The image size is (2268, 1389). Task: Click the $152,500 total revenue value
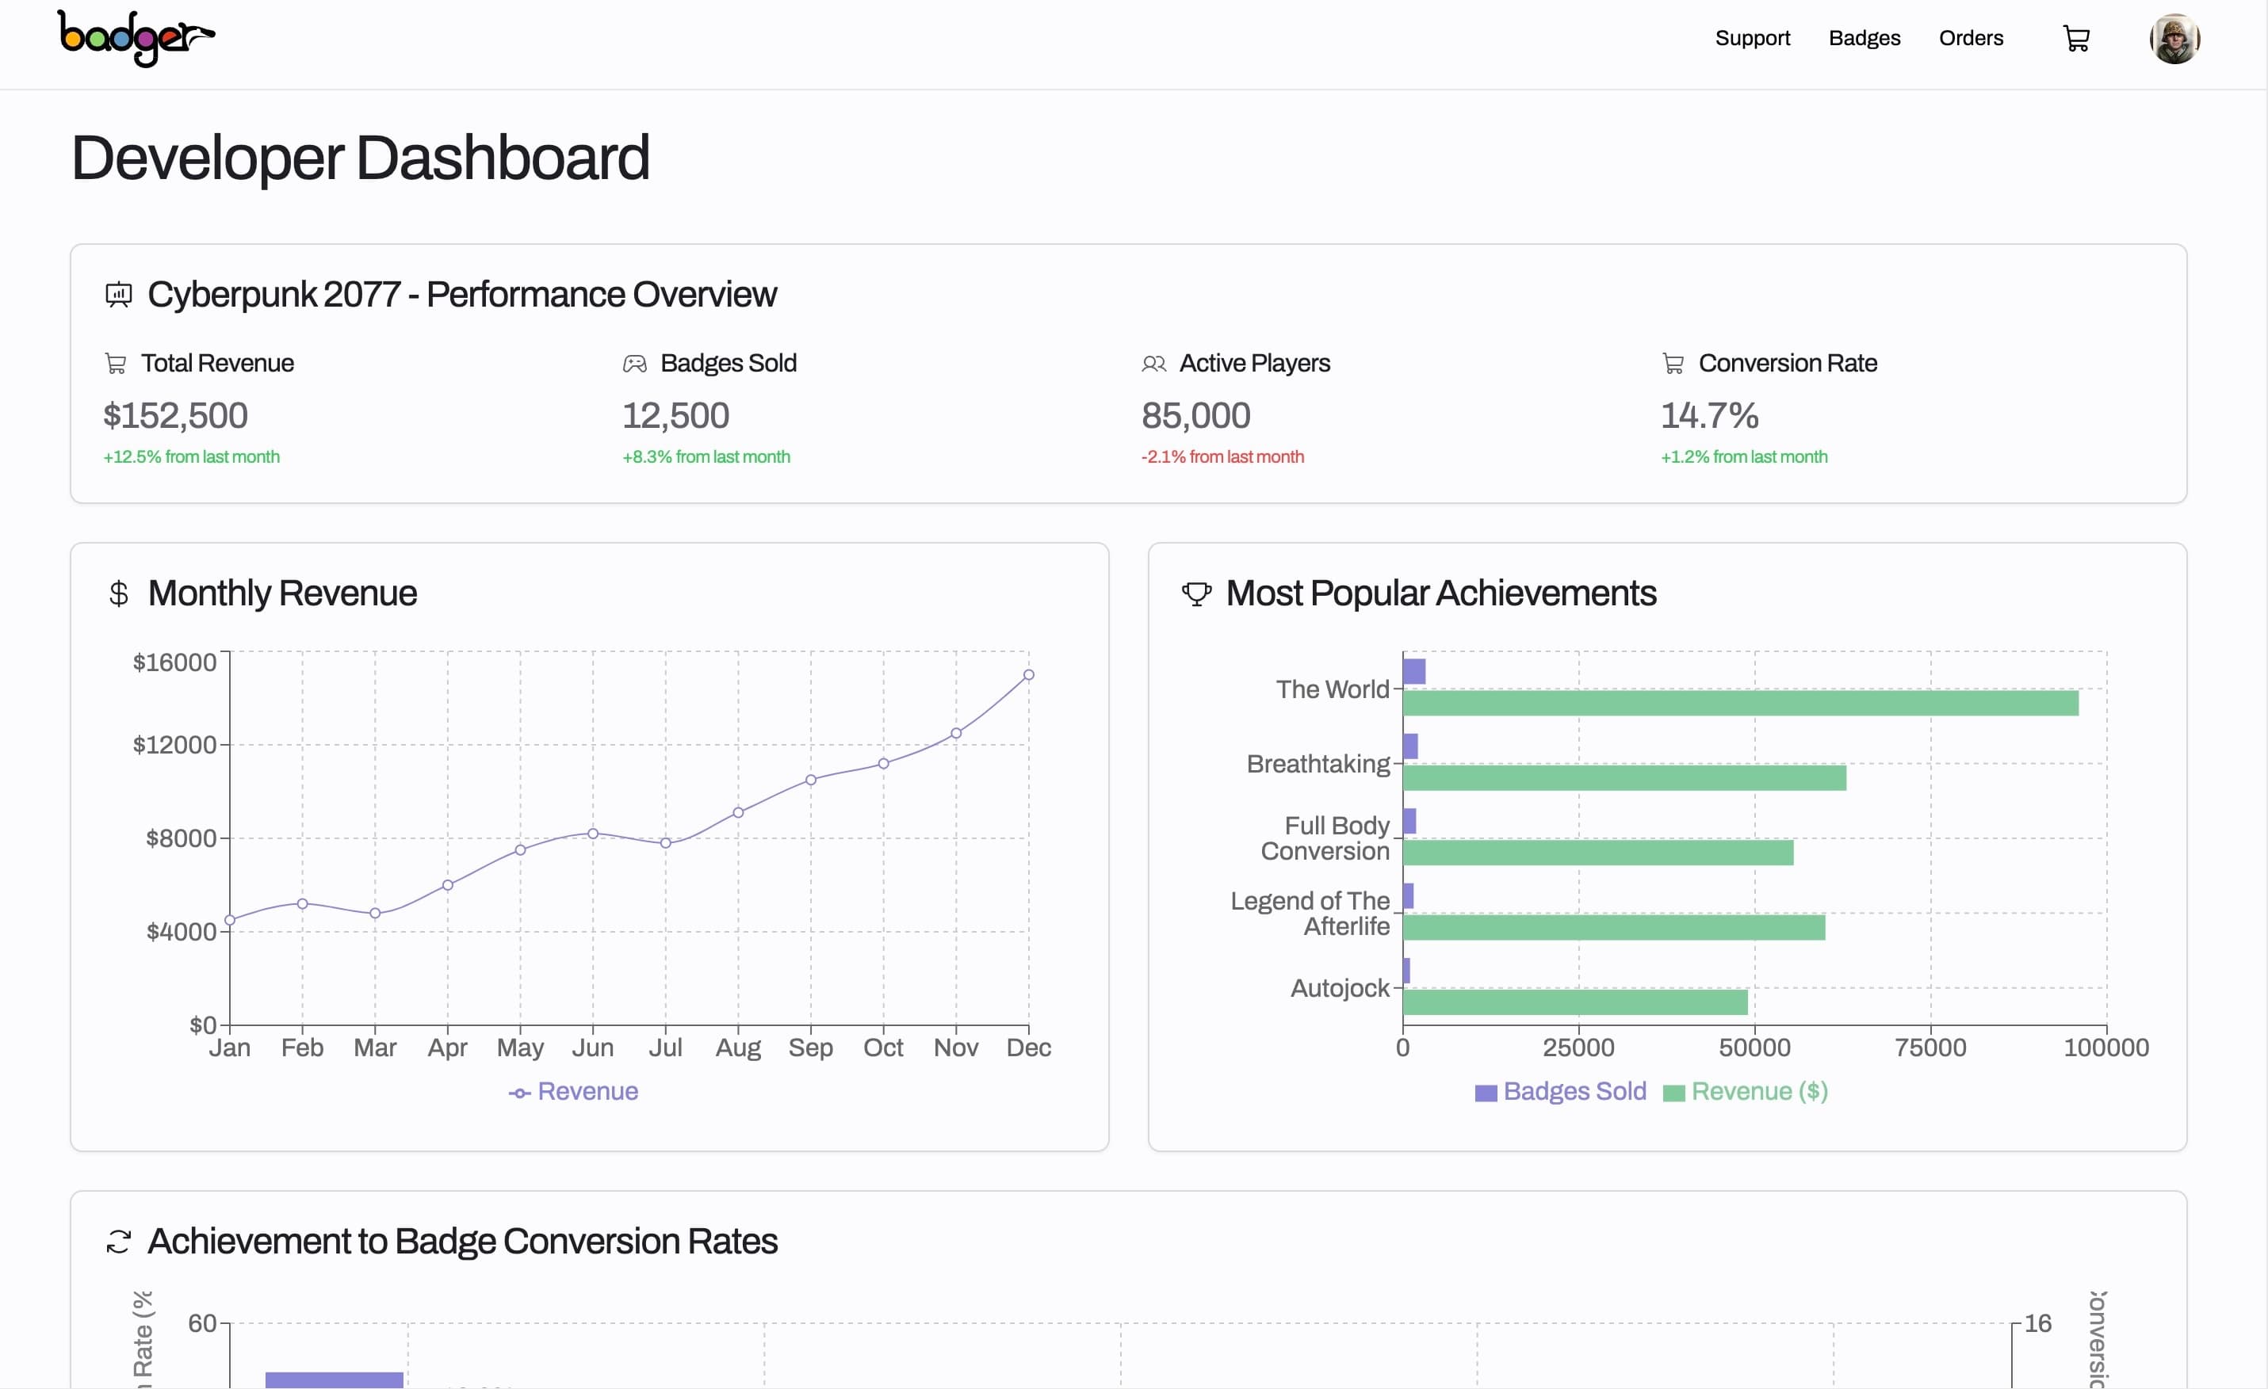tap(175, 416)
